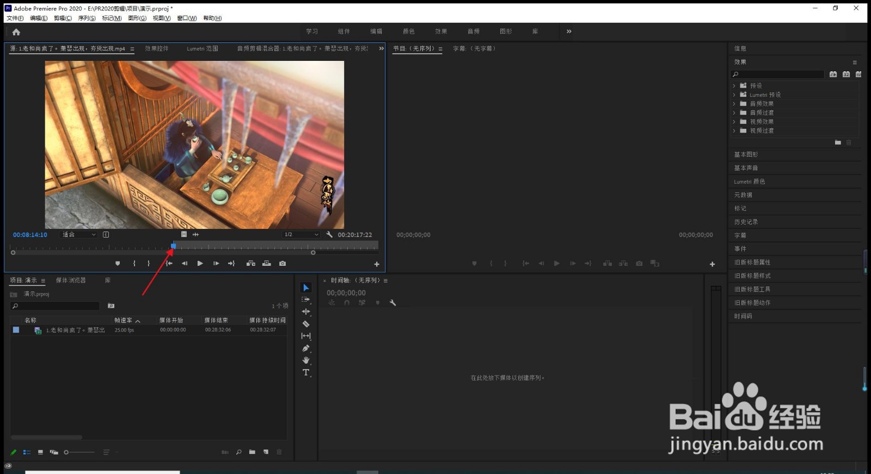Open the 文件(F) menu
The image size is (871, 474).
(15, 18)
